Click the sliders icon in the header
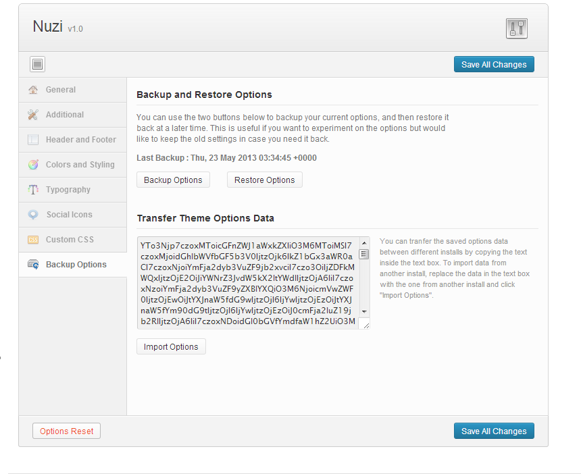The image size is (581, 474). point(516,29)
